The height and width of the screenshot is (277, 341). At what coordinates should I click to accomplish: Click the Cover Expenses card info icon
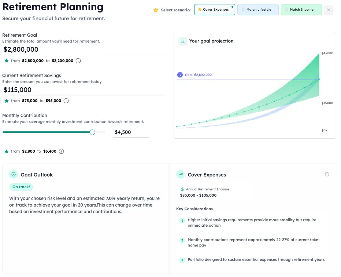point(327,175)
